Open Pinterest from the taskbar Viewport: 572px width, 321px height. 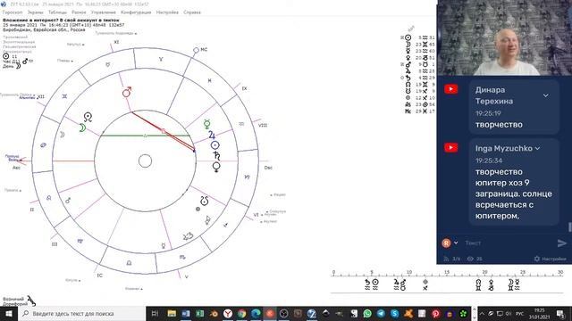click(436, 313)
